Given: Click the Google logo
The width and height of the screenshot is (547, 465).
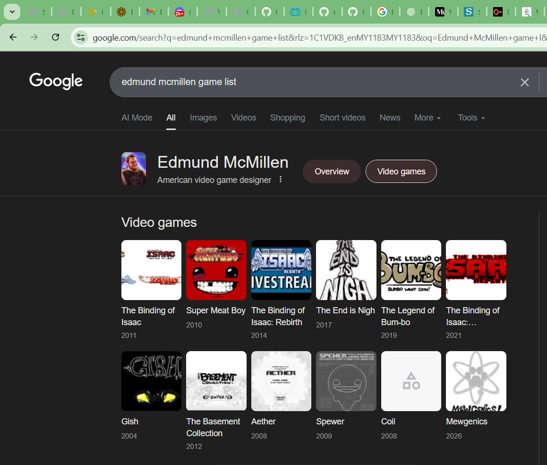Looking at the screenshot, I should pyautogui.click(x=56, y=81).
